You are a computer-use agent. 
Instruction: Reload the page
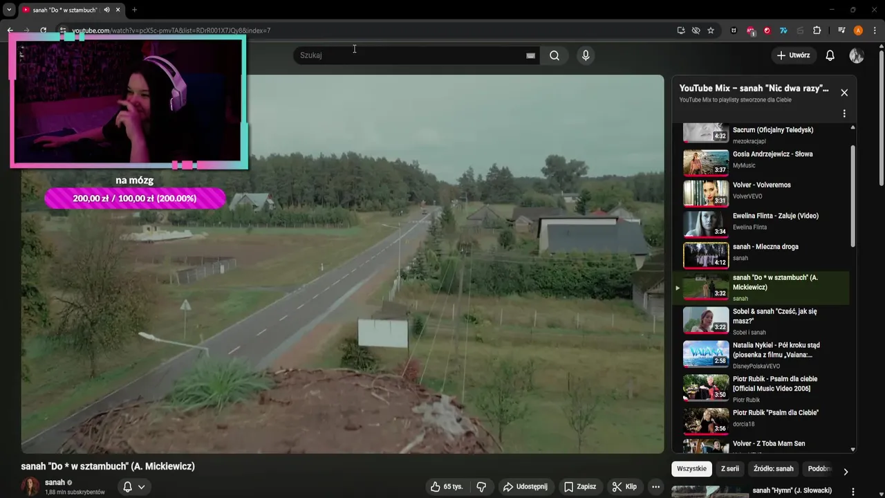point(43,30)
